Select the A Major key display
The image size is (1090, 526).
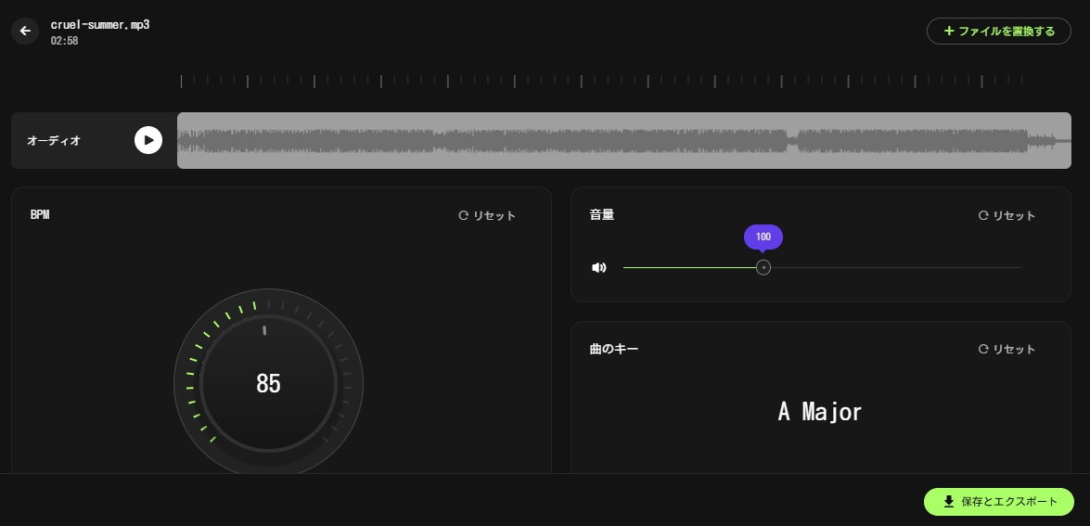click(x=820, y=411)
